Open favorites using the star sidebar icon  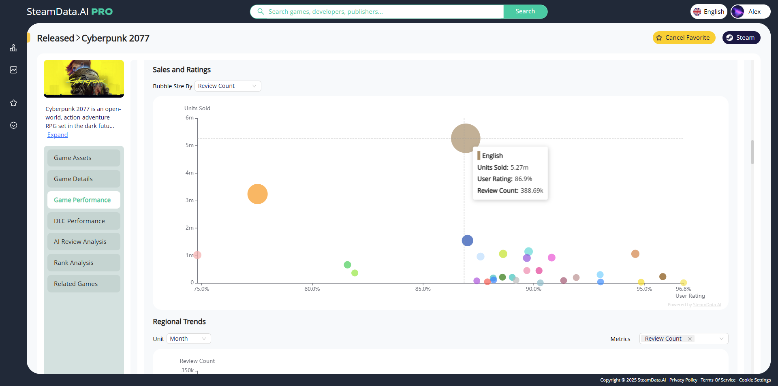click(13, 103)
